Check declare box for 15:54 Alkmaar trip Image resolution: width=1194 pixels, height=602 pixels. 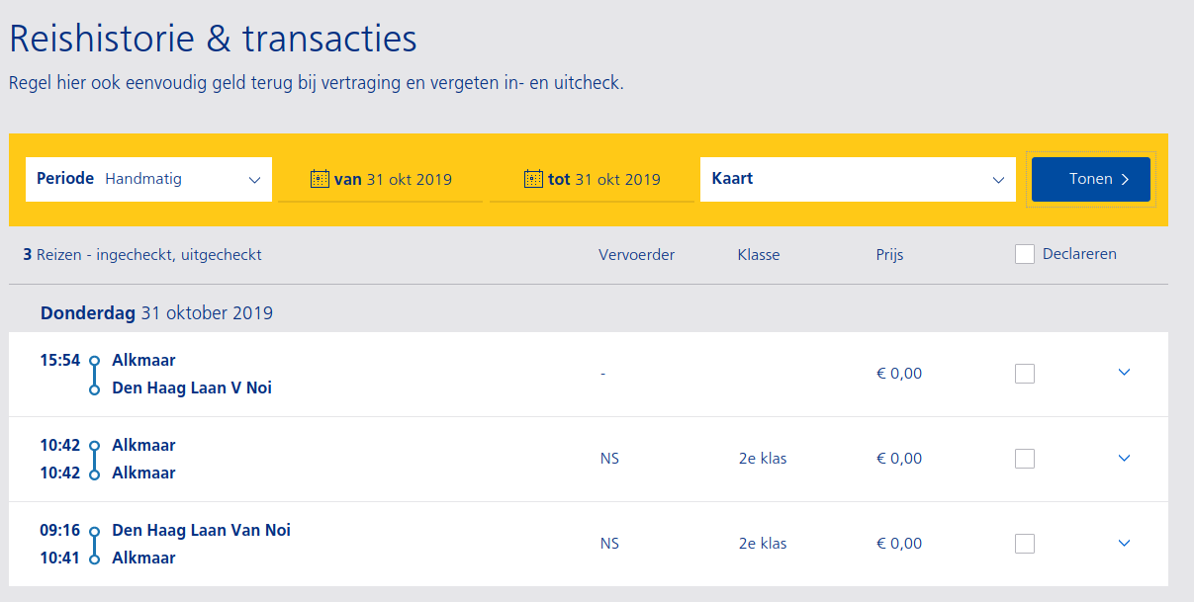pos(1025,374)
